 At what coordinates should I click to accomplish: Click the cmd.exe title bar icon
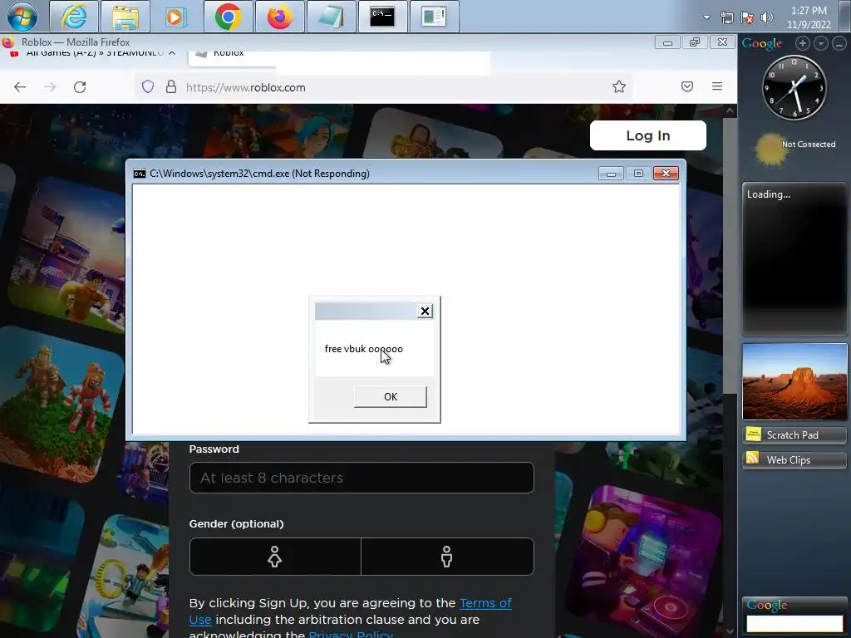(x=140, y=174)
